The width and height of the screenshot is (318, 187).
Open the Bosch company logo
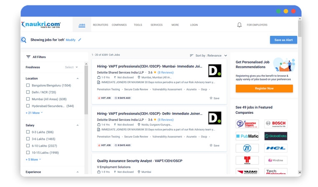(x=275, y=124)
